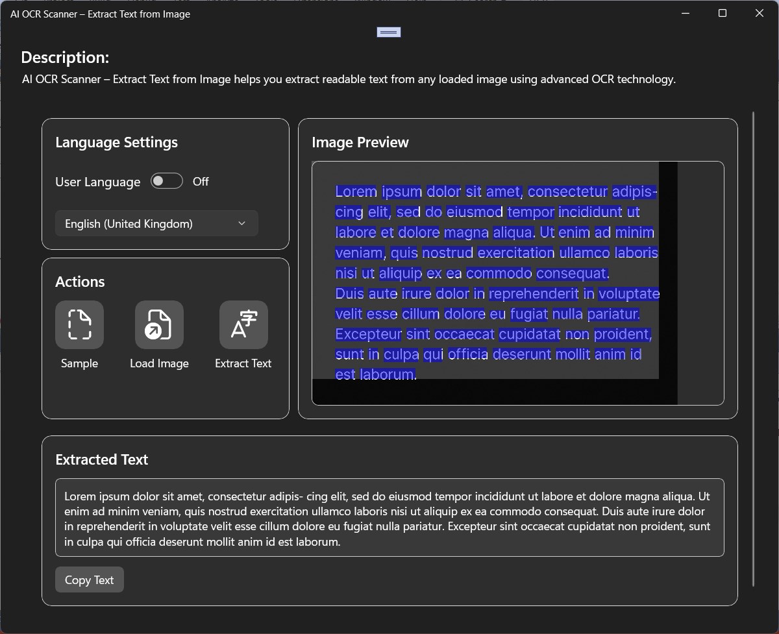This screenshot has width=779, height=634.
Task: Click the "Extracted Text" heading
Action: click(102, 459)
